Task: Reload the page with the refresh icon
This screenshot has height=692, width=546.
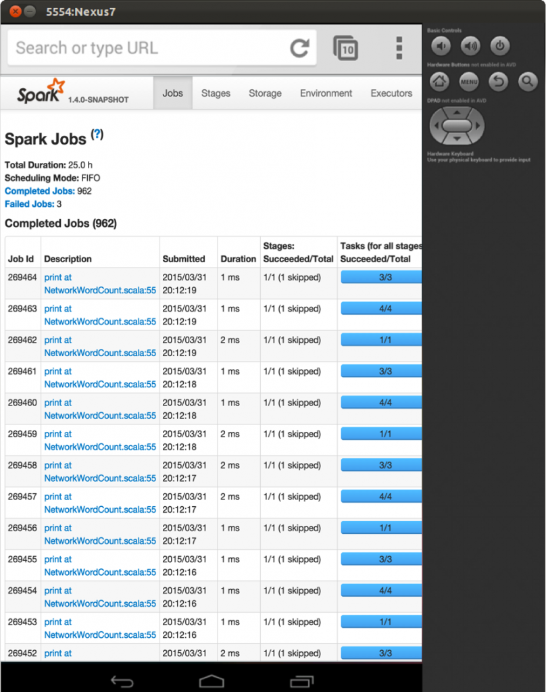Action: (300, 48)
